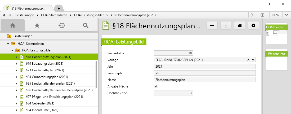Click Einstellungen in breadcrumb path
The height and width of the screenshot is (114, 291).
(25, 15)
